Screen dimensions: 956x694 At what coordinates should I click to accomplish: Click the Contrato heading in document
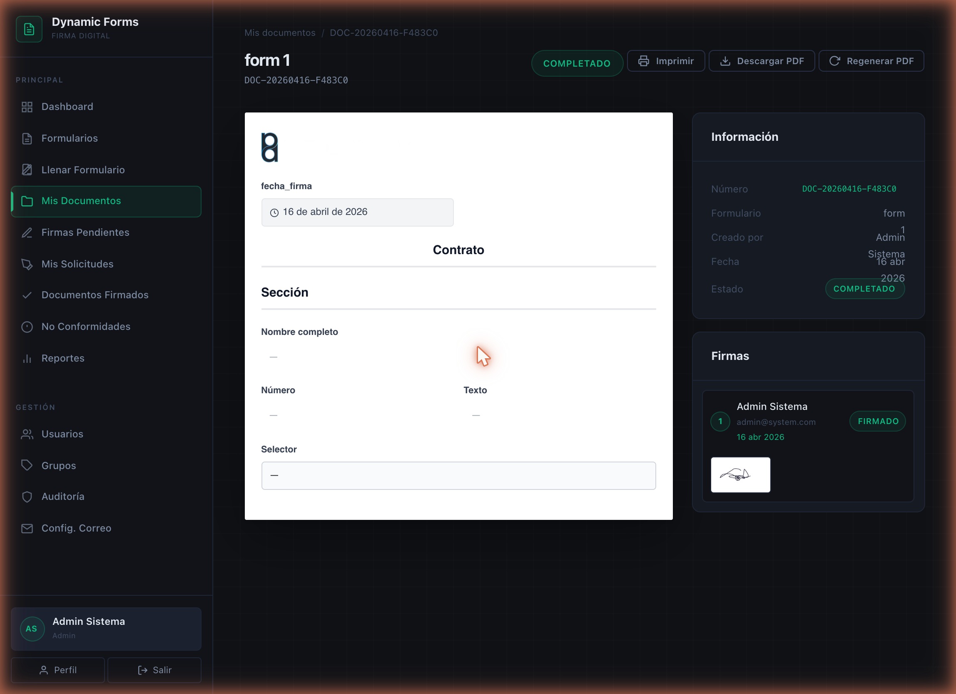pyautogui.click(x=458, y=250)
